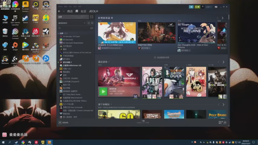Click the add a game plus button
This screenshot has height=145, width=258.
(60, 122)
